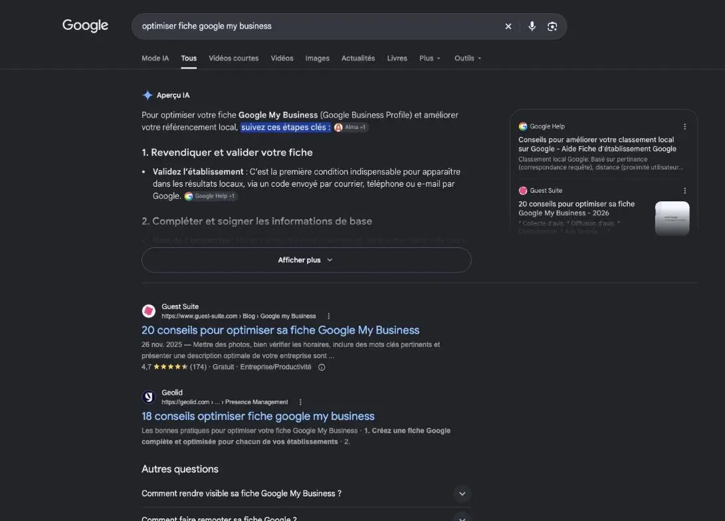
Task: Open the Alma +1 source chip
Action: 350,127
